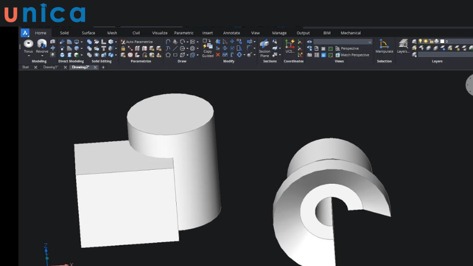Click the Revolve tool icon
This screenshot has width=473, height=266.
42,44
